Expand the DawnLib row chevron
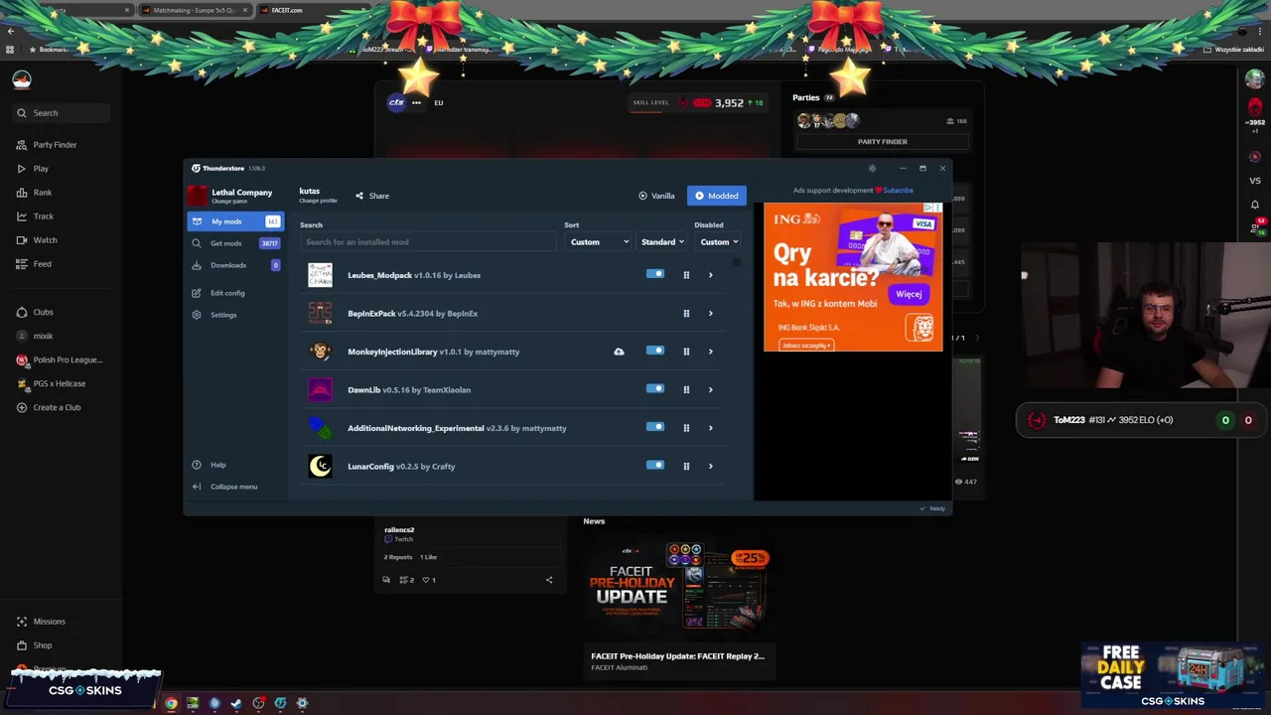The width and height of the screenshot is (1271, 715). pyautogui.click(x=710, y=390)
